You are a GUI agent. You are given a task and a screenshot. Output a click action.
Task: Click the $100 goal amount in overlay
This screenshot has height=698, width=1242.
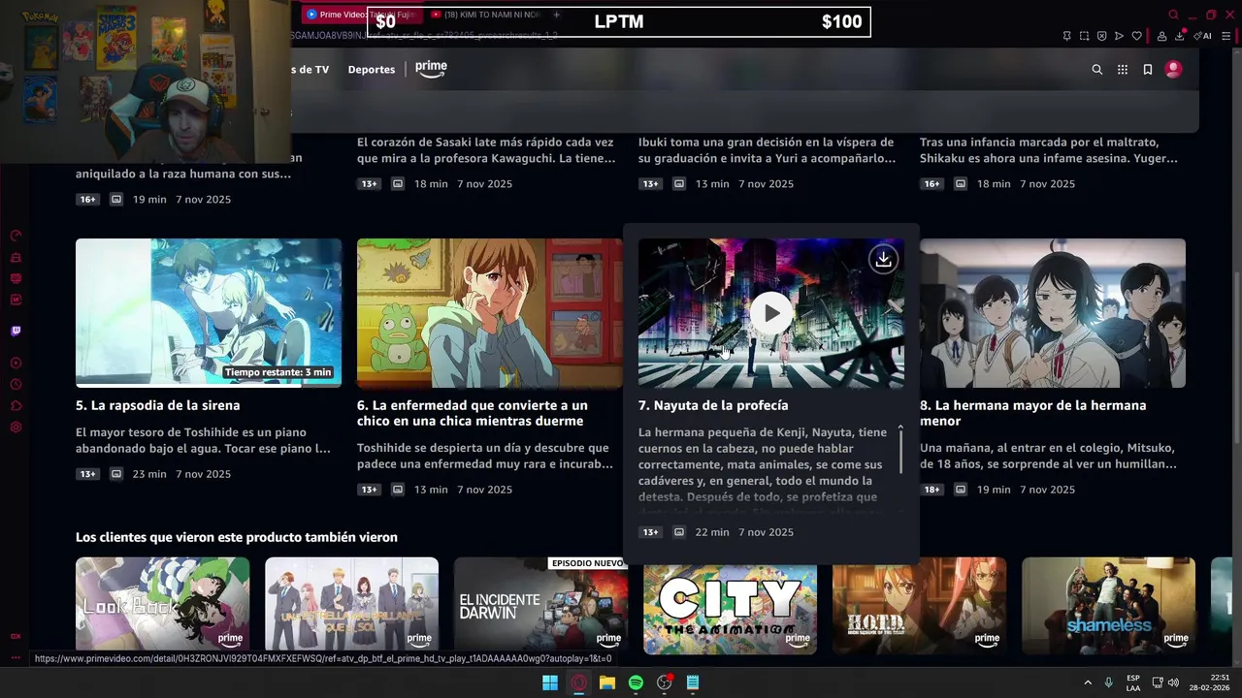[x=841, y=21]
